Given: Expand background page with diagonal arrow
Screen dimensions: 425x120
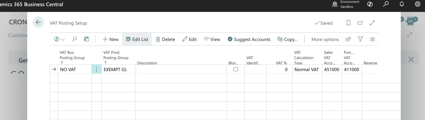Looking at the screenshot, I should point(410,34).
